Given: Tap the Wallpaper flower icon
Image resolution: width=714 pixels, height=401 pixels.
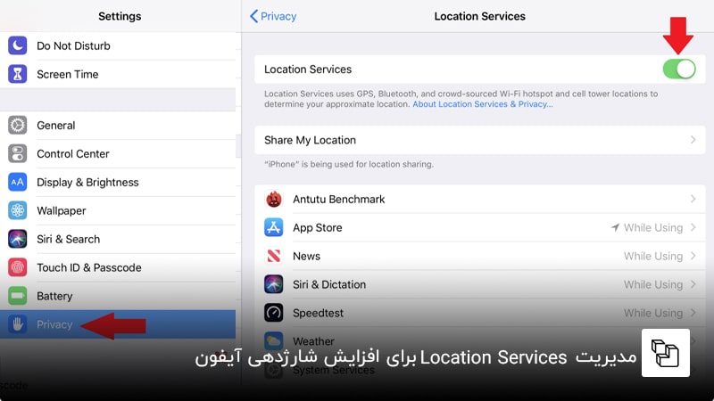Looking at the screenshot, I should pyautogui.click(x=17, y=210).
